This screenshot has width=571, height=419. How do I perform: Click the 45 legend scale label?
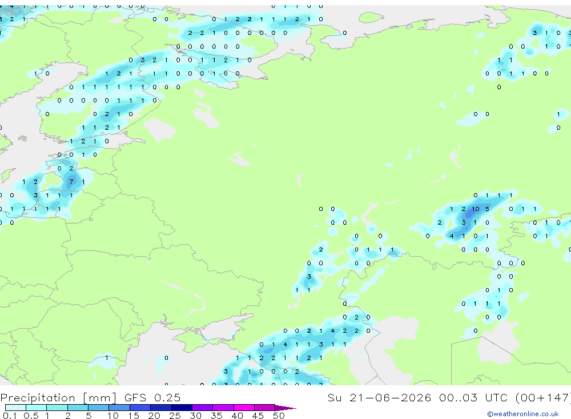click(258, 416)
